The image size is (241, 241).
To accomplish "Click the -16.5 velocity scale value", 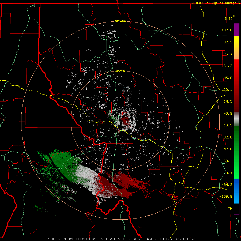I will tap(227, 125).
